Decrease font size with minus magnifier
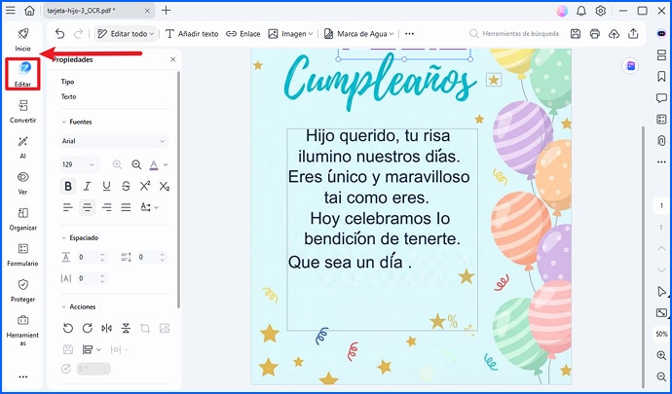The image size is (672, 394). pos(136,164)
